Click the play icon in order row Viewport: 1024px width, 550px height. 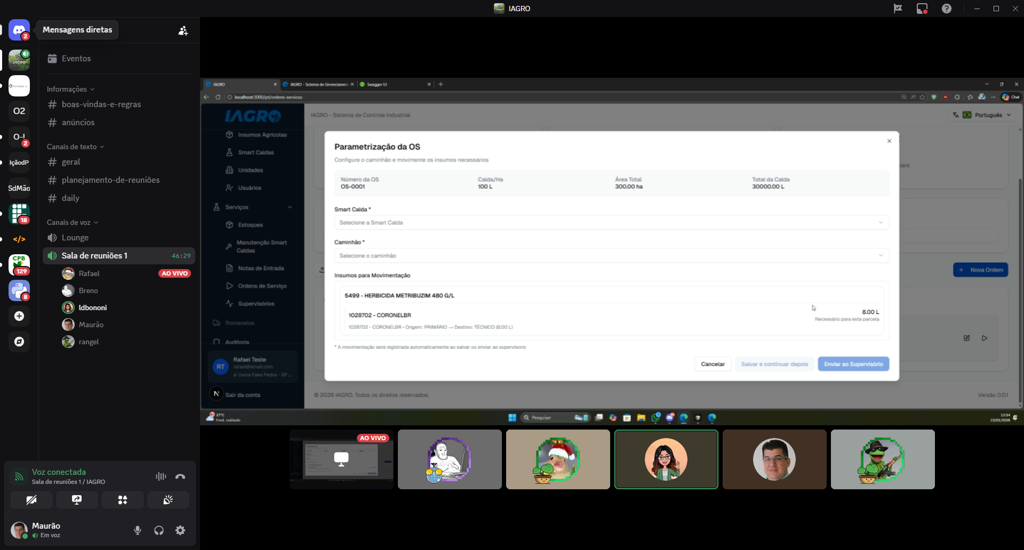tap(985, 338)
